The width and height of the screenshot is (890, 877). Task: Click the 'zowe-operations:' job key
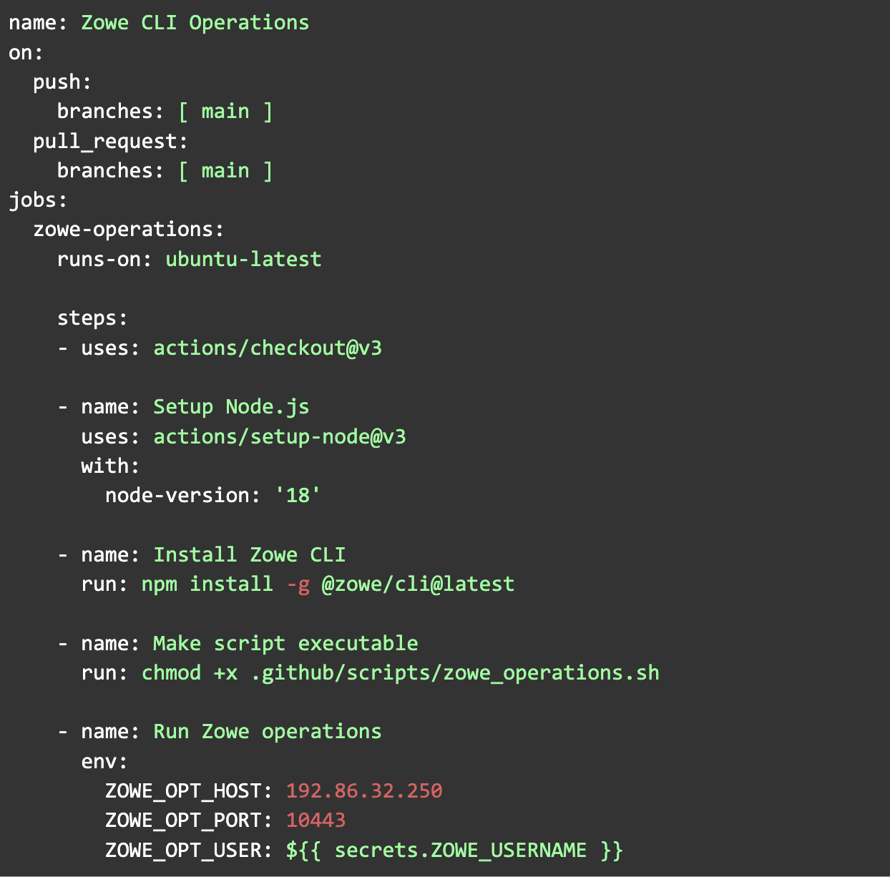click(129, 230)
